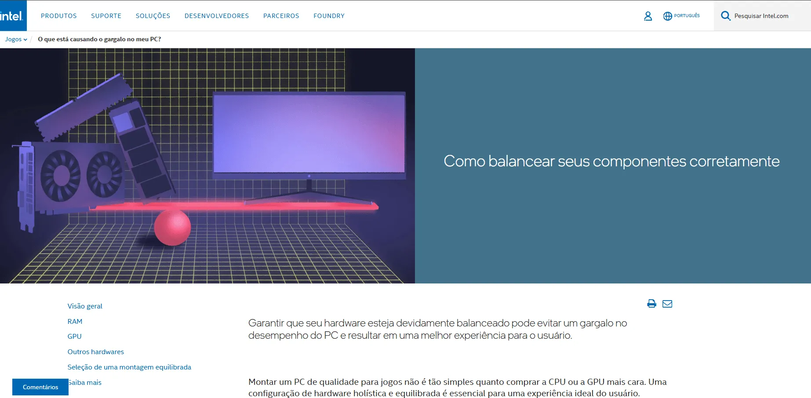Viewport: 811px width, 398px height.
Task: Click the globe language icon
Action: [x=667, y=16]
